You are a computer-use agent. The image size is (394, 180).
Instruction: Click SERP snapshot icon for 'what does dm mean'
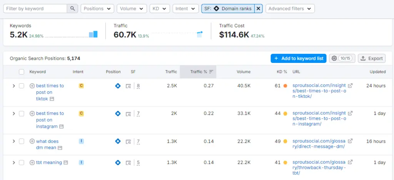pos(129,142)
